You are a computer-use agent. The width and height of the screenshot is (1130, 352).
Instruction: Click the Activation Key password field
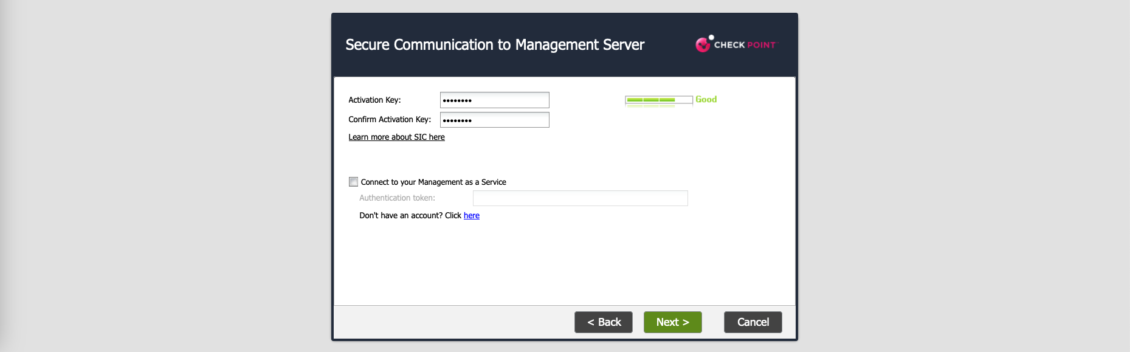(x=494, y=100)
